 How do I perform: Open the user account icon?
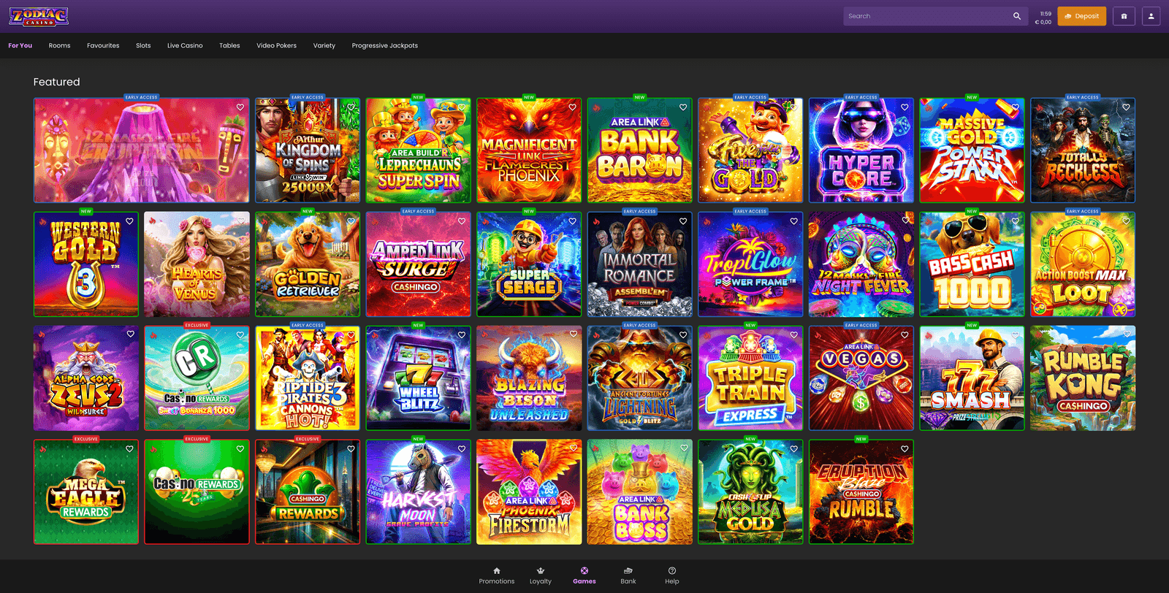[1151, 16]
